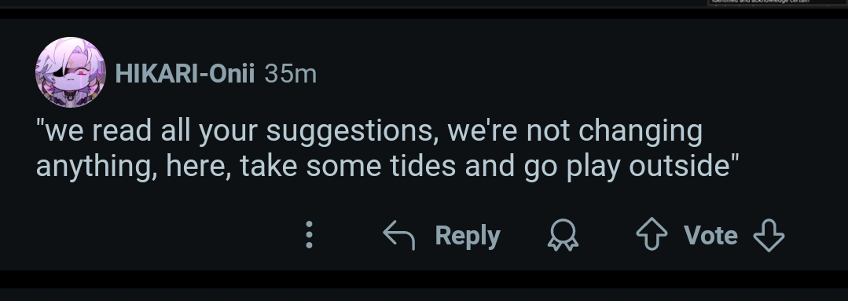Viewport: 848px width, 301px height.
Task: Visit the HIKARI-Onii username link
Action: tap(185, 74)
